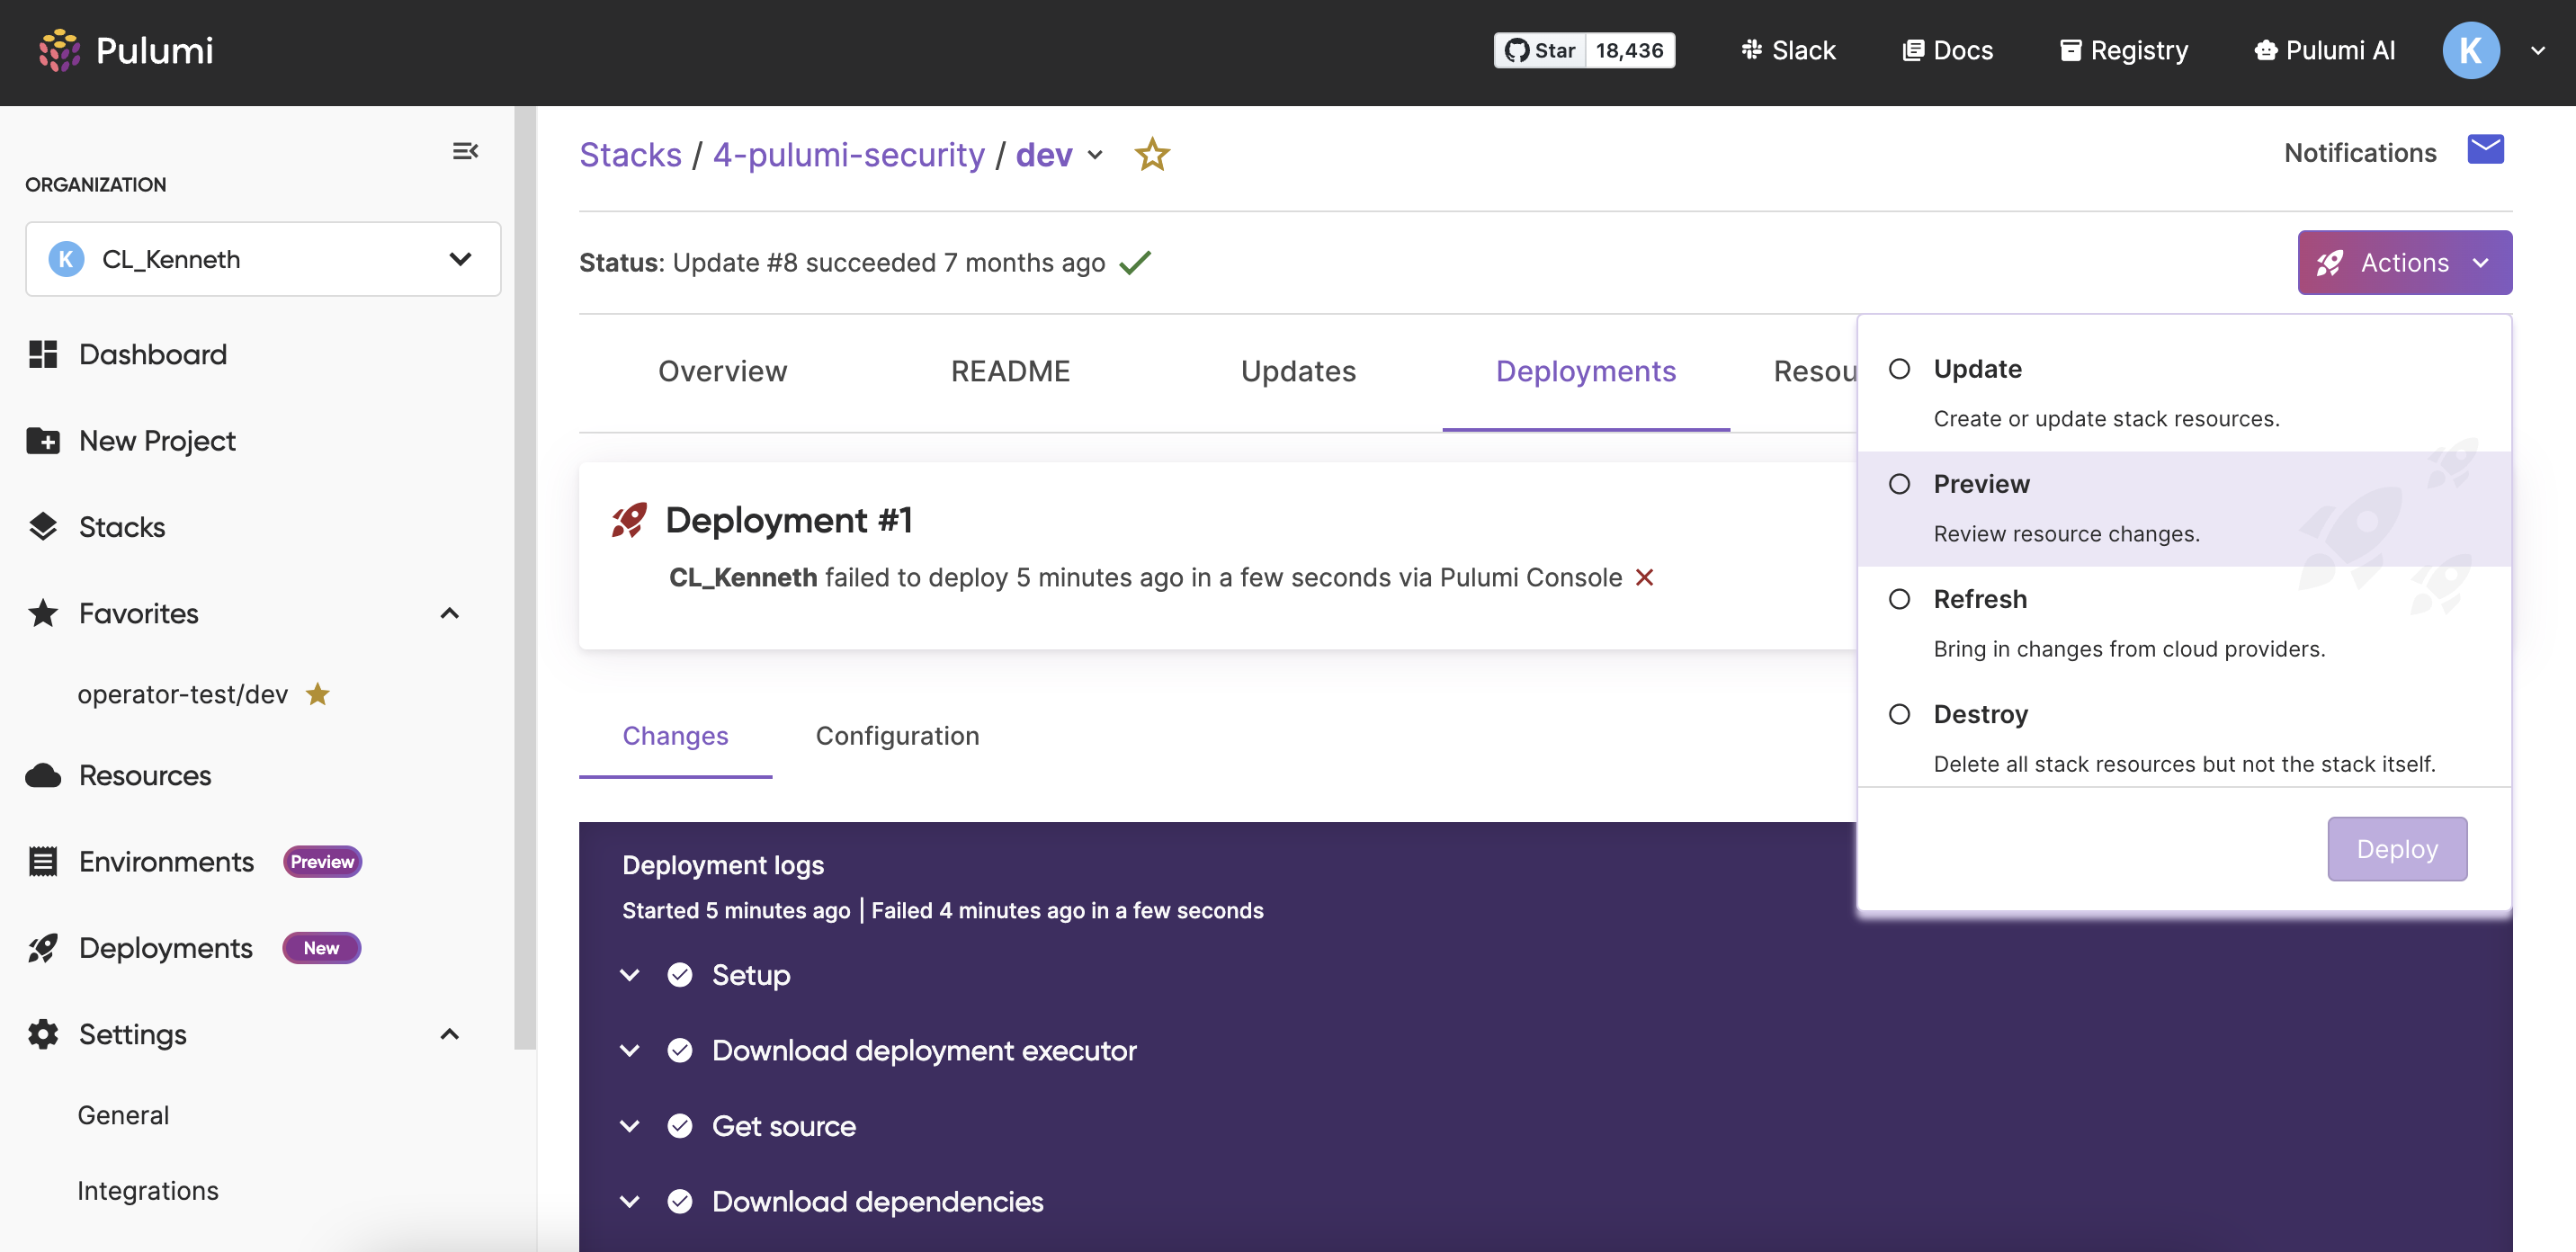Open the dev stack switcher chevron
Viewport: 2576px width, 1252px height.
click(1095, 155)
